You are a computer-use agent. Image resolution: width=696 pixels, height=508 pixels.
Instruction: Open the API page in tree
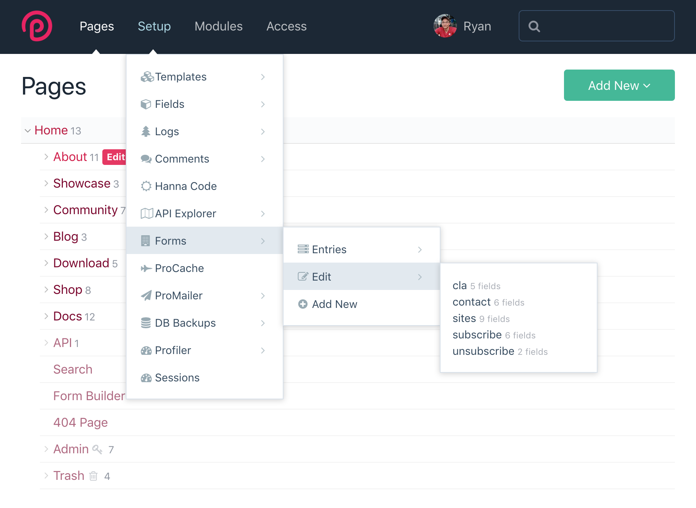coord(62,343)
